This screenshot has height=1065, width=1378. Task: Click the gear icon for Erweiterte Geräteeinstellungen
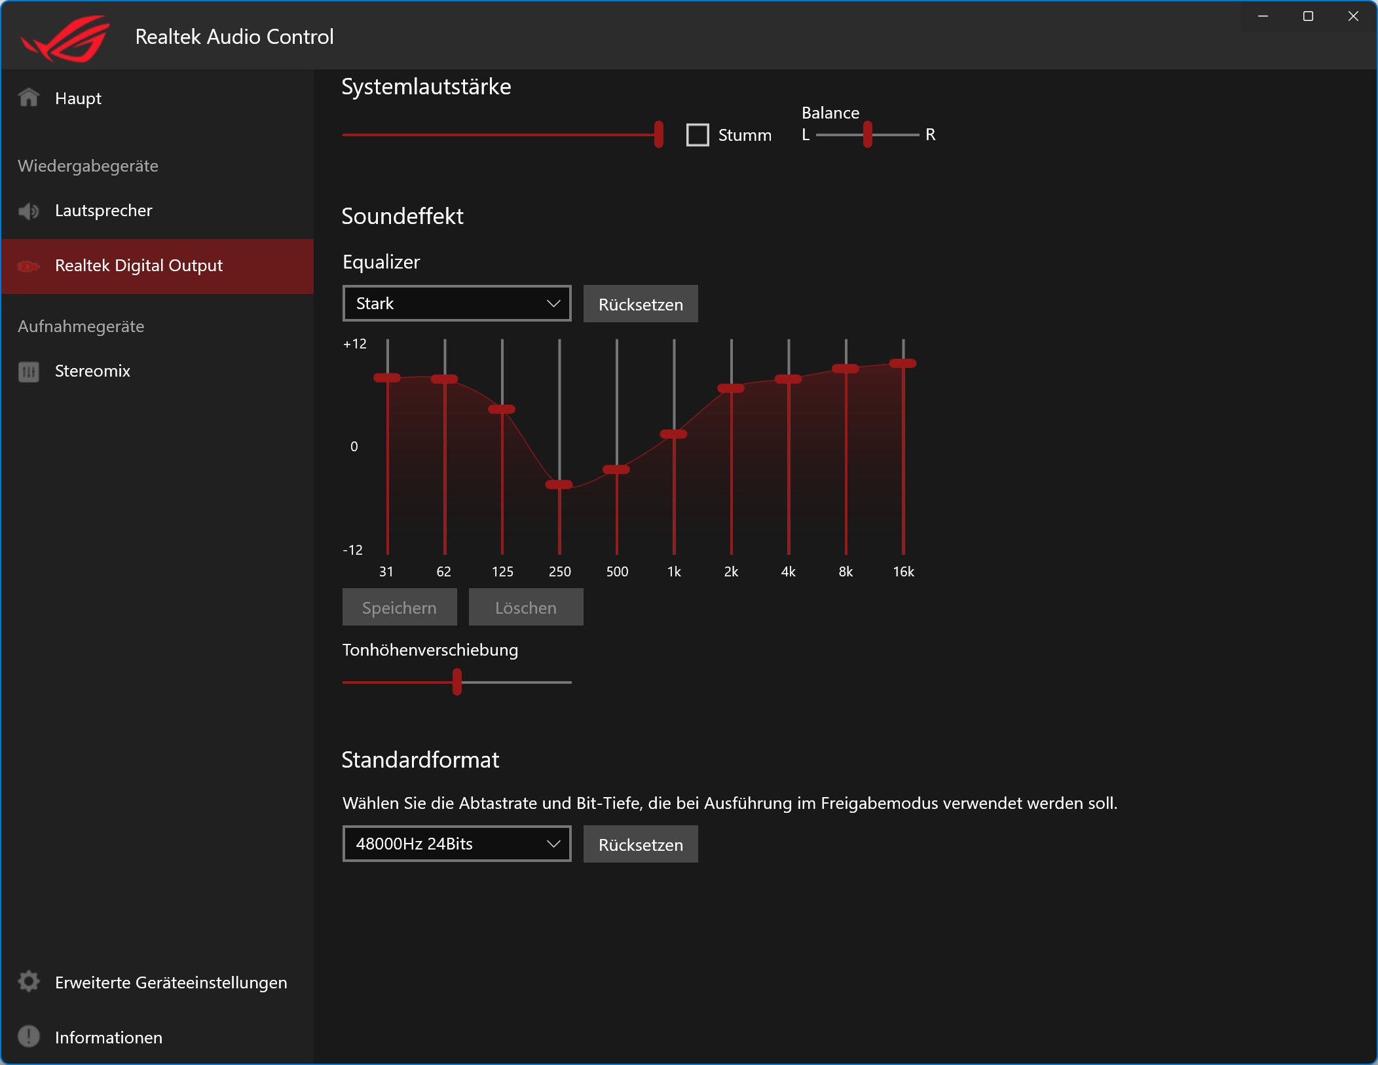coord(29,982)
